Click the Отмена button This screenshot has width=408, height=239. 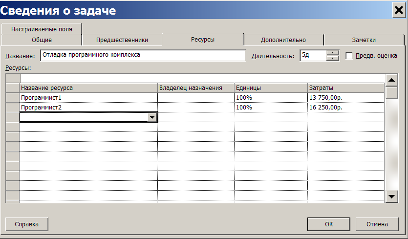pyautogui.click(x=377, y=224)
